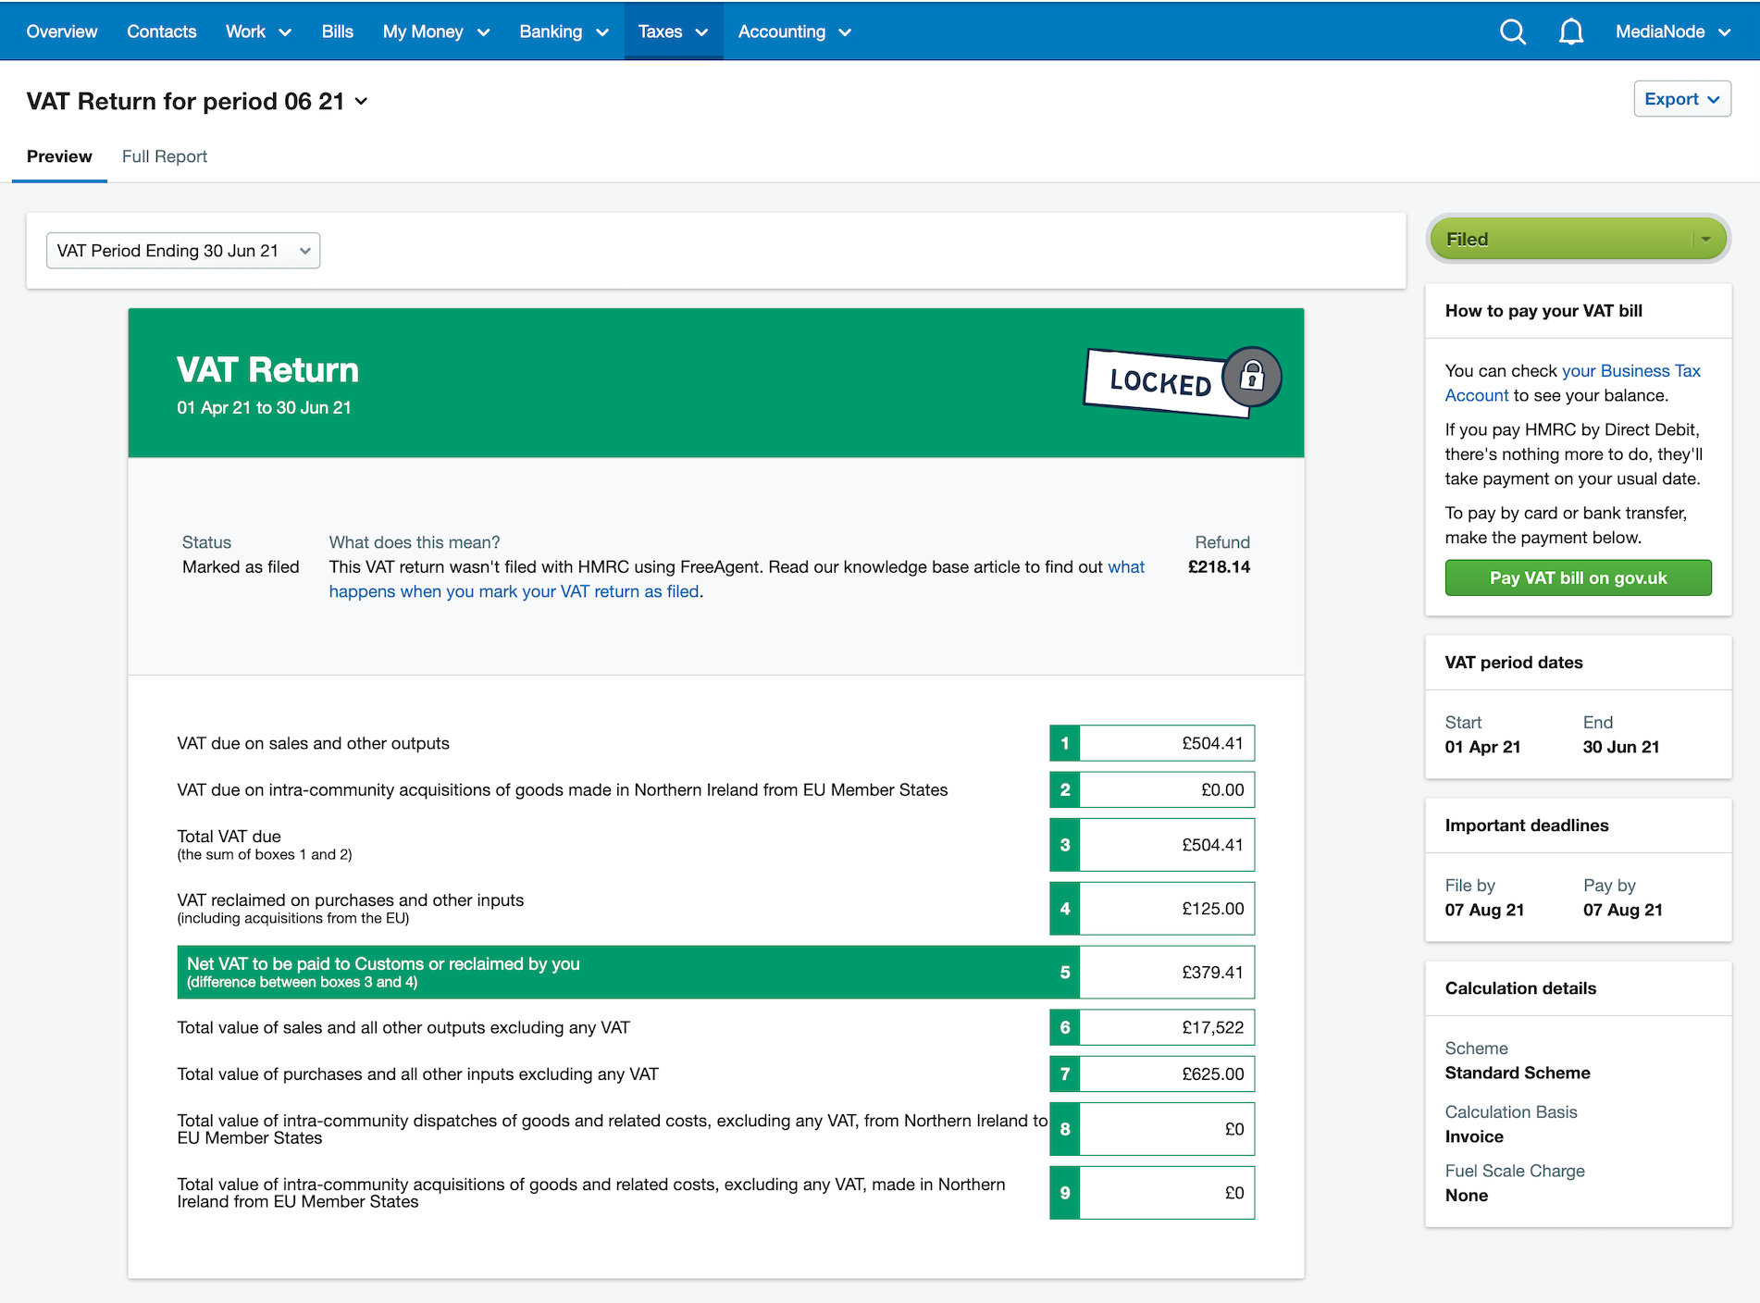
Task: Click Pay VAT bill on gov.uk
Action: tap(1577, 577)
